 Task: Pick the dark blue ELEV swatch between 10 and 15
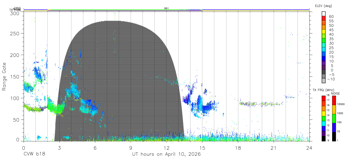point(324,58)
